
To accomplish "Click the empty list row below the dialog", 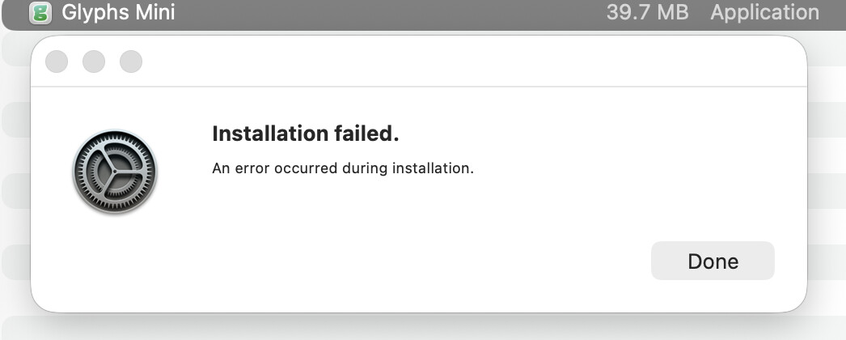I will click(x=421, y=326).
